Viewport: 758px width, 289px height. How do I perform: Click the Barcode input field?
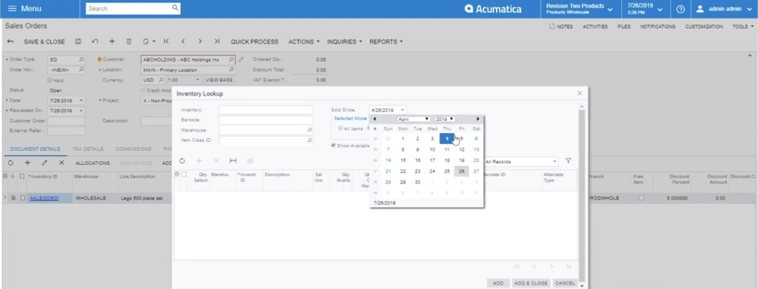click(x=266, y=120)
